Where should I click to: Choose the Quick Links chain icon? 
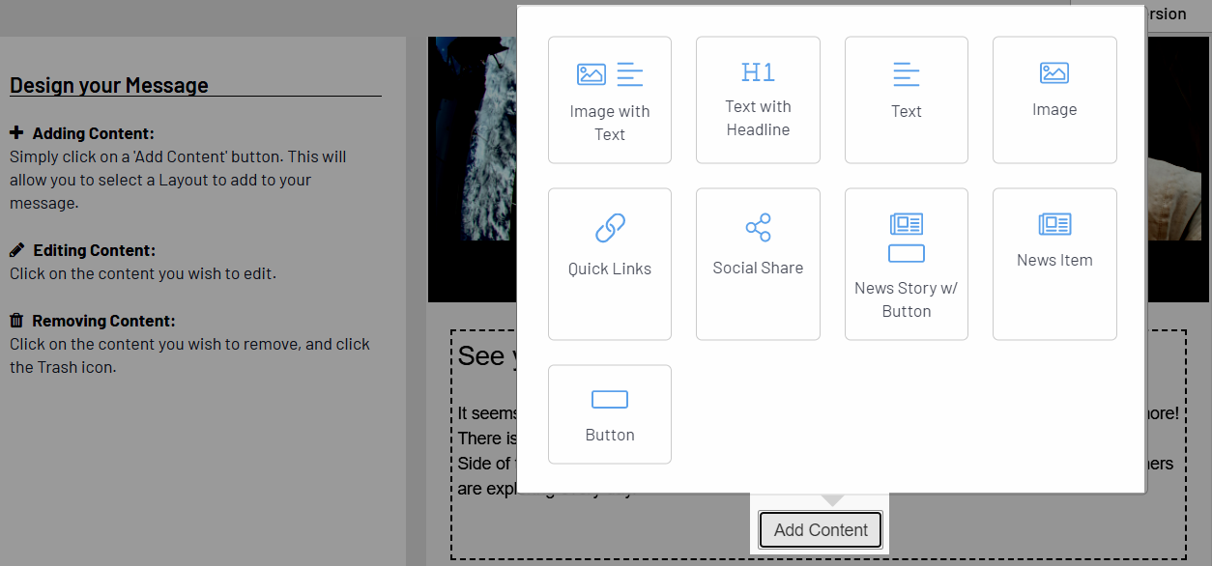click(610, 229)
